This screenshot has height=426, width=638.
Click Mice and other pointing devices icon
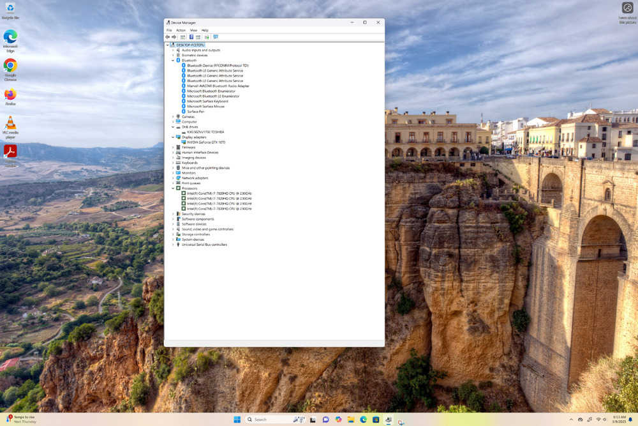point(178,168)
